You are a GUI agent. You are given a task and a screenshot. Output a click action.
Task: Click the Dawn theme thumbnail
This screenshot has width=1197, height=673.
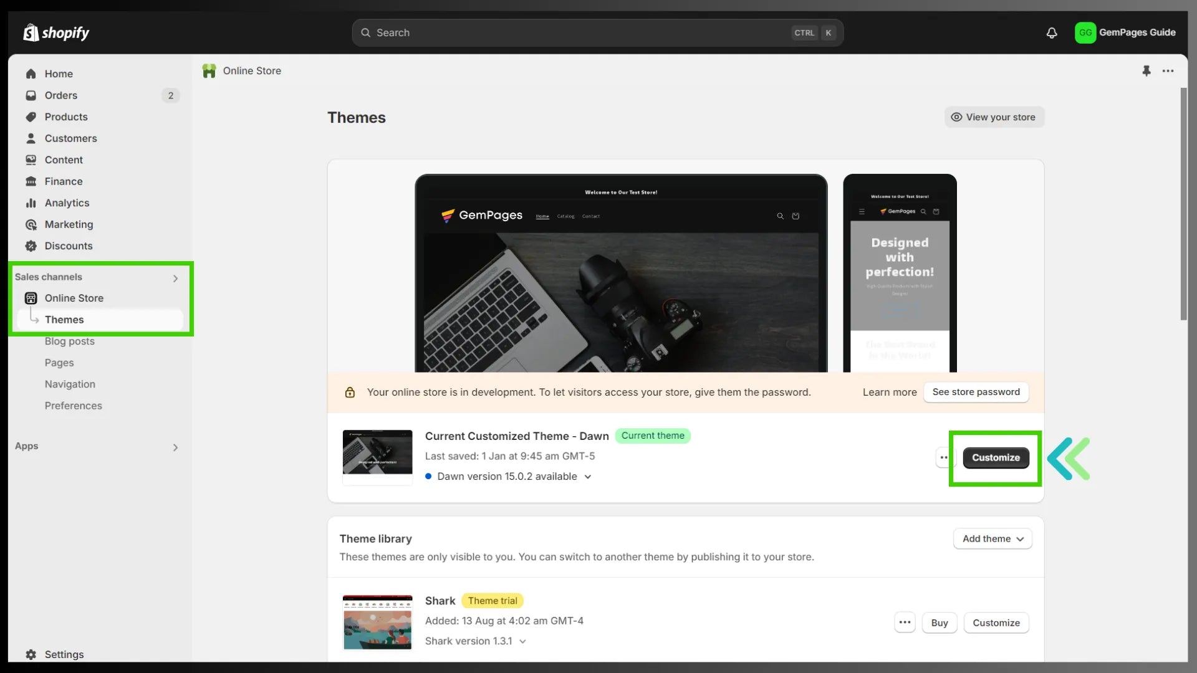pos(377,457)
